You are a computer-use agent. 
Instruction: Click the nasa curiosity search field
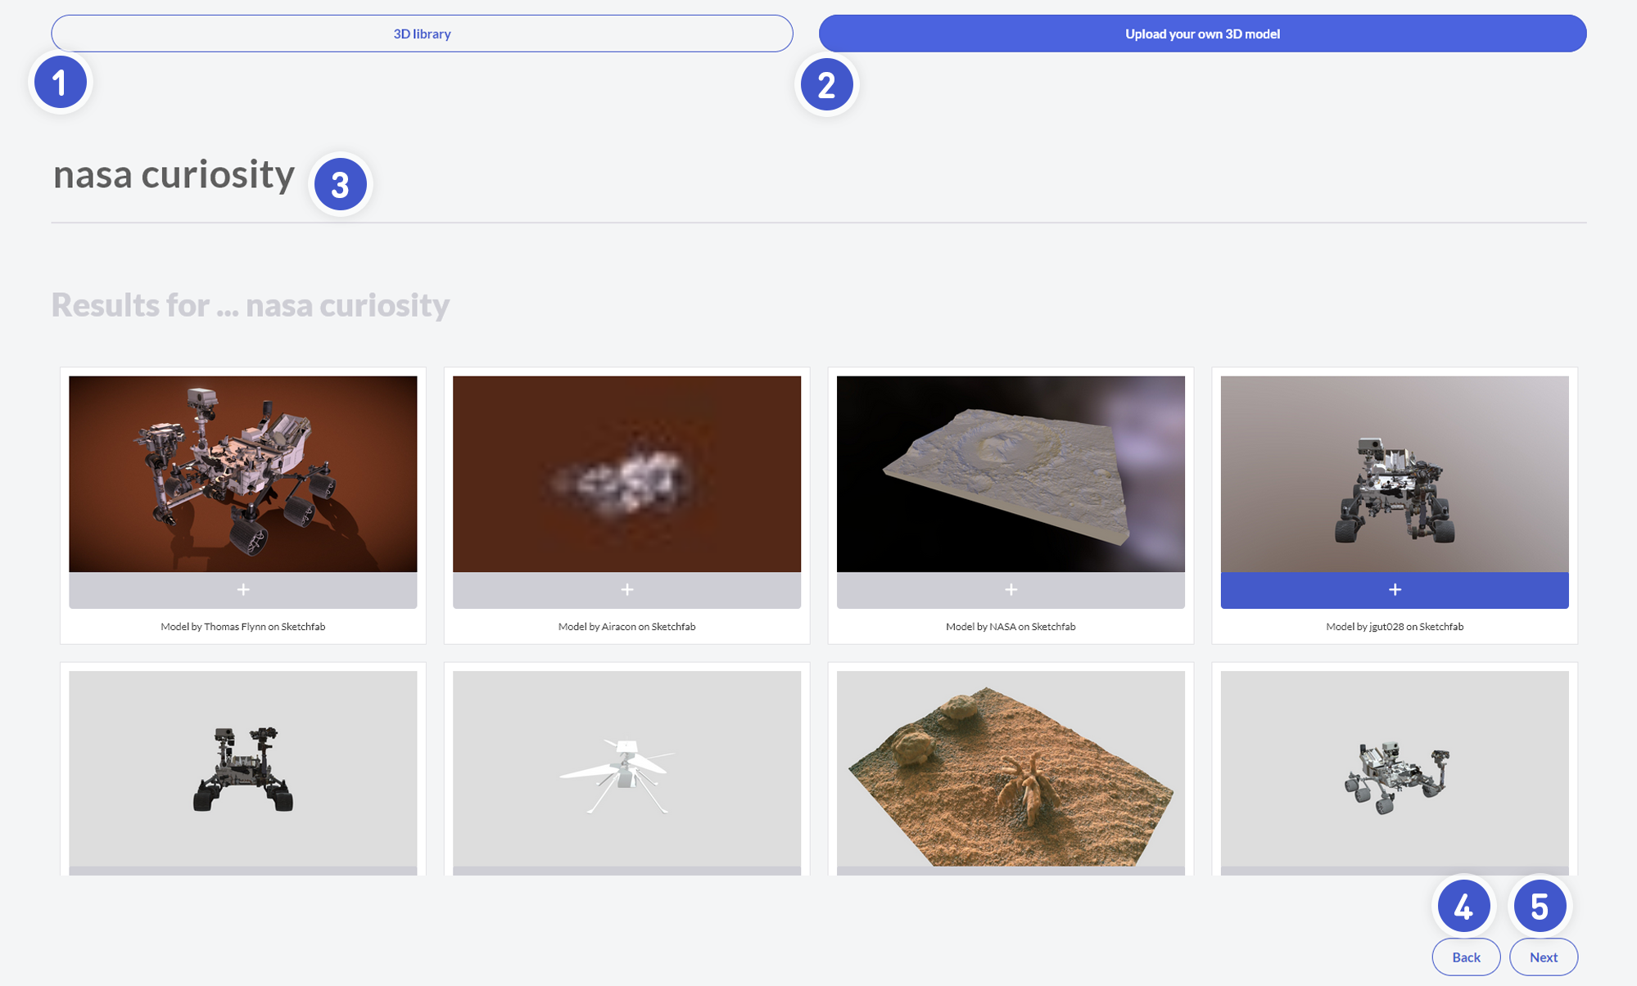(174, 175)
